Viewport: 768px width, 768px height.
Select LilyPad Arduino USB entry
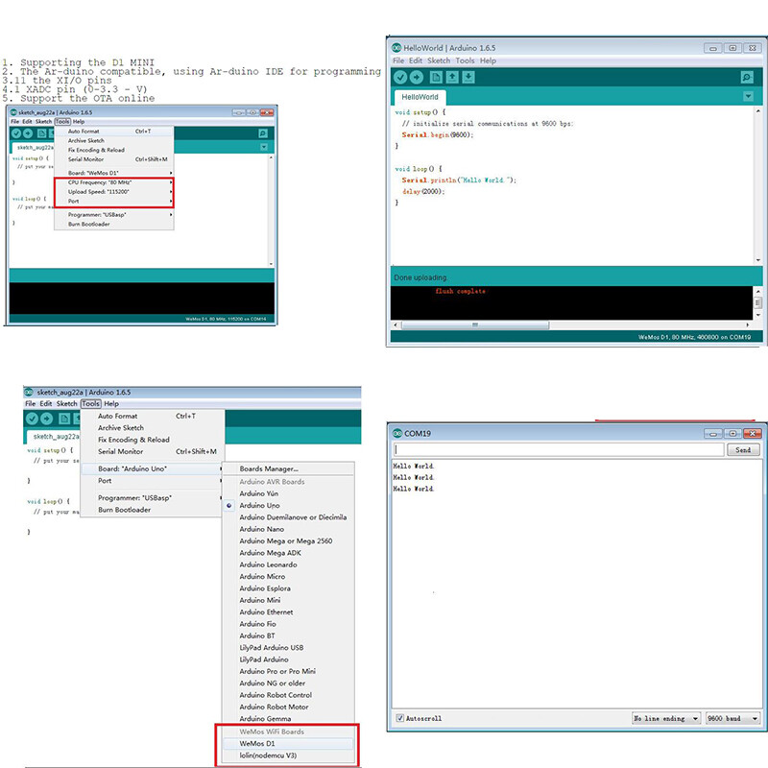point(289,647)
